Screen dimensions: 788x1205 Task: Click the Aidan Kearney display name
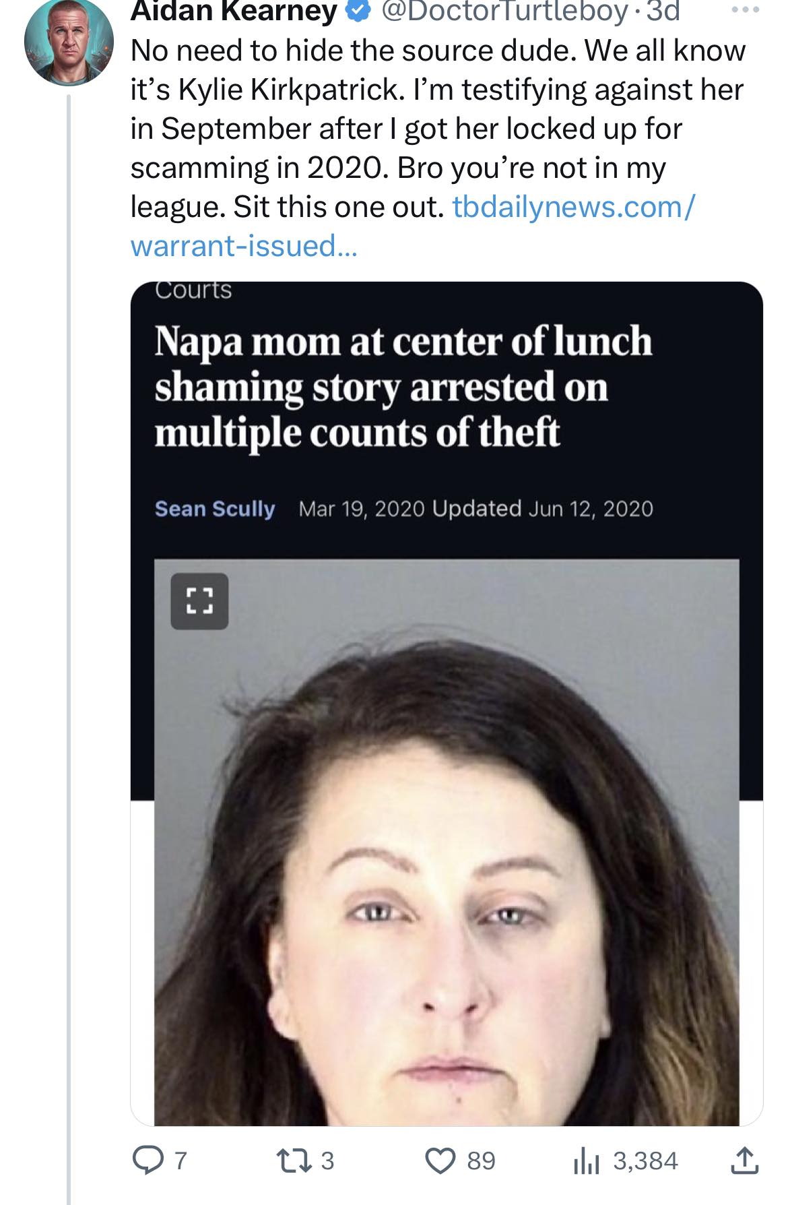click(x=234, y=12)
